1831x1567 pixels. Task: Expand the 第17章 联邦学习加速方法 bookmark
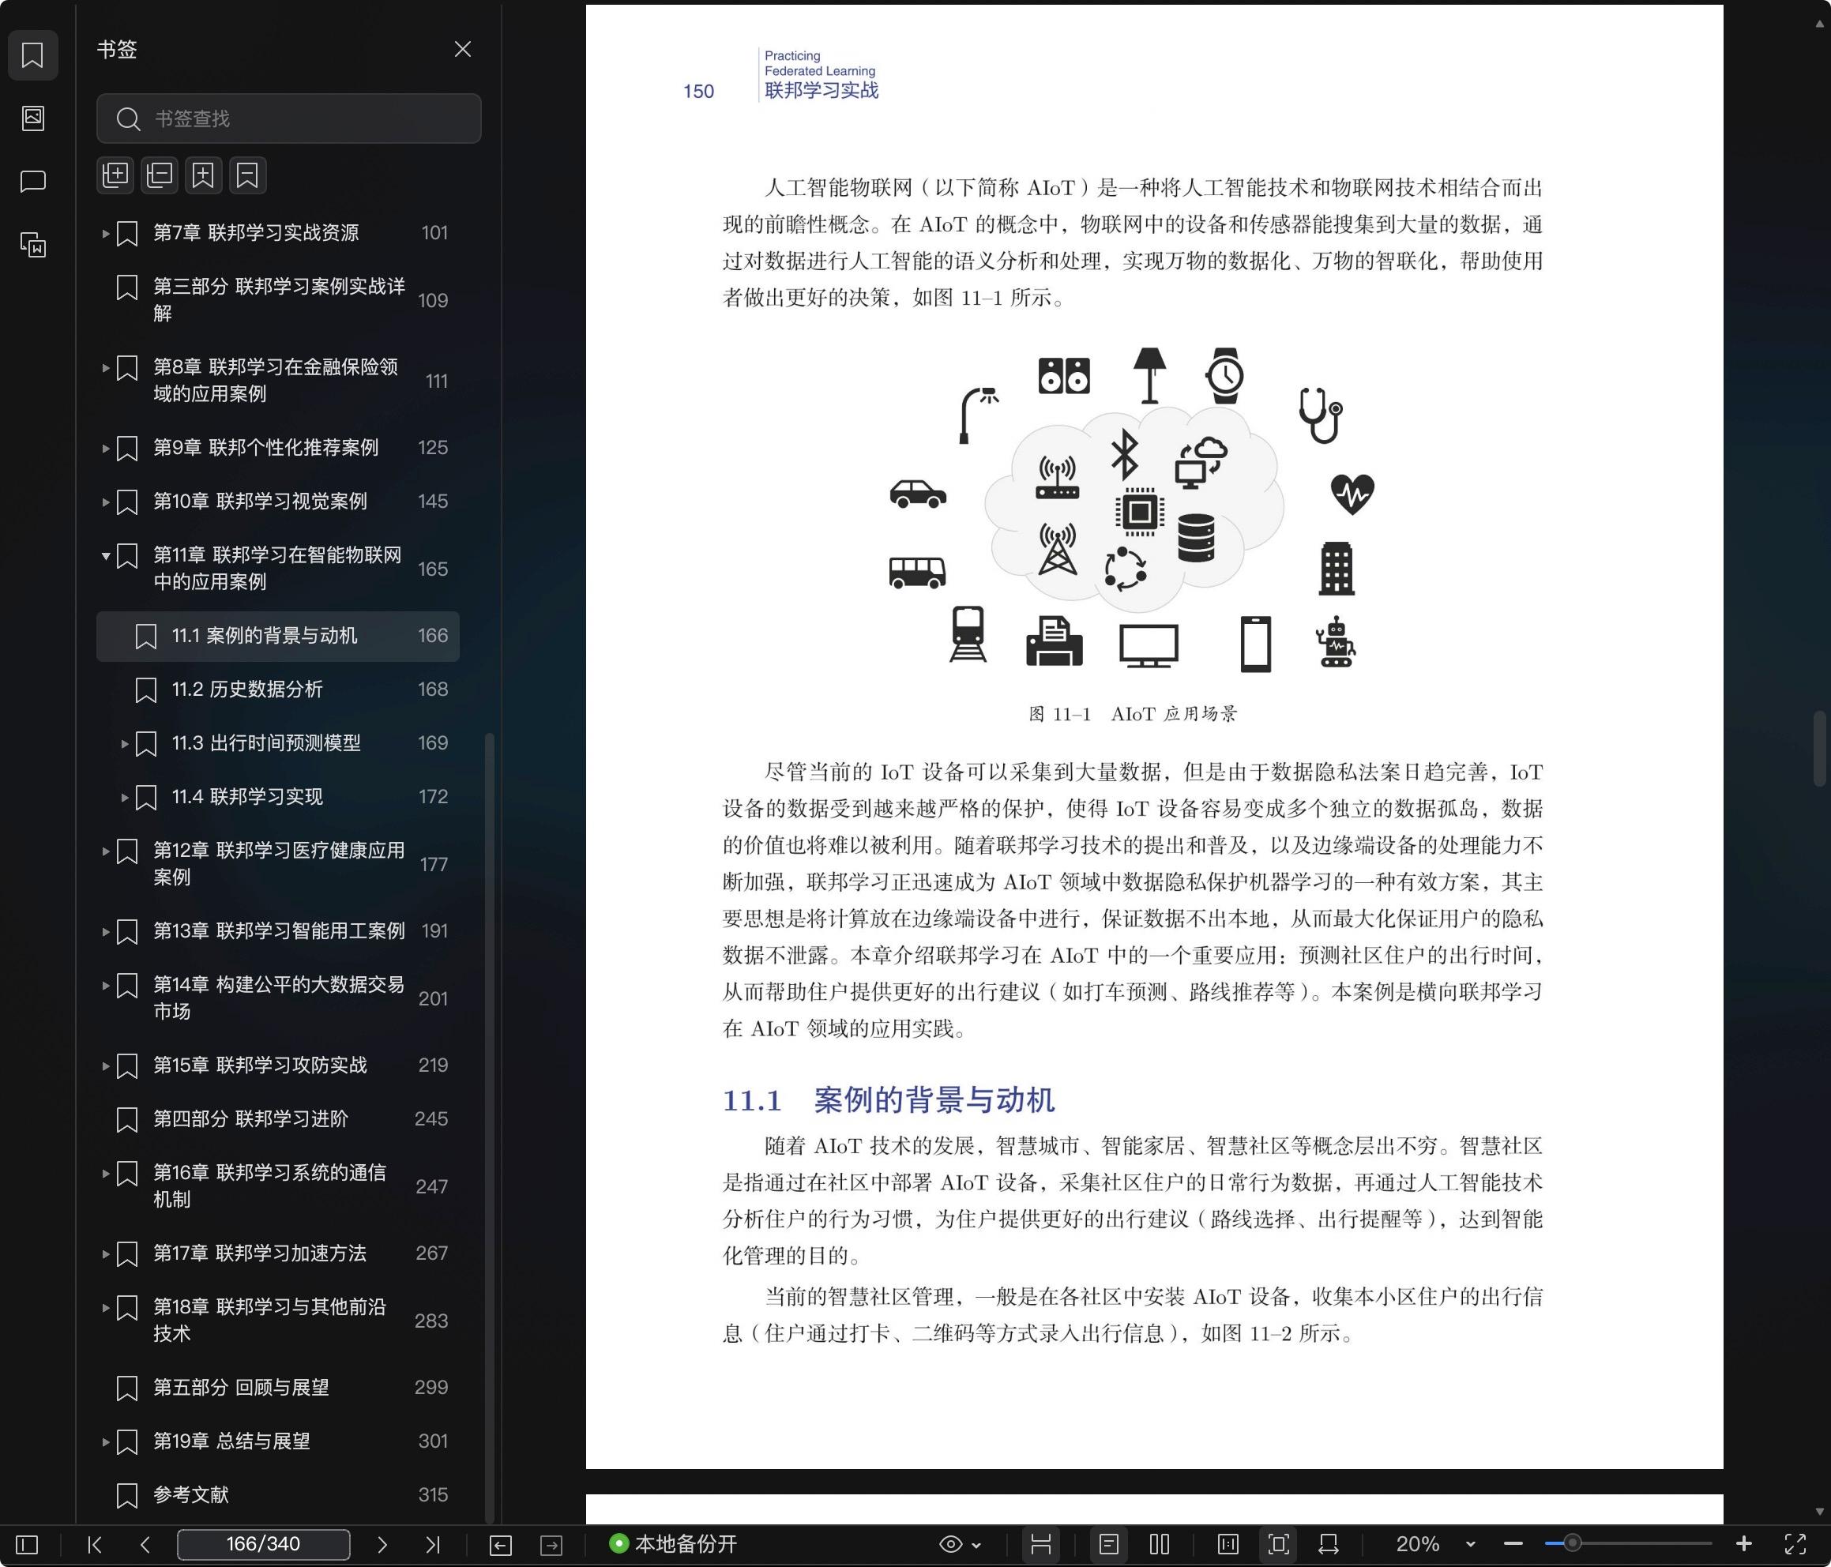coord(105,1254)
